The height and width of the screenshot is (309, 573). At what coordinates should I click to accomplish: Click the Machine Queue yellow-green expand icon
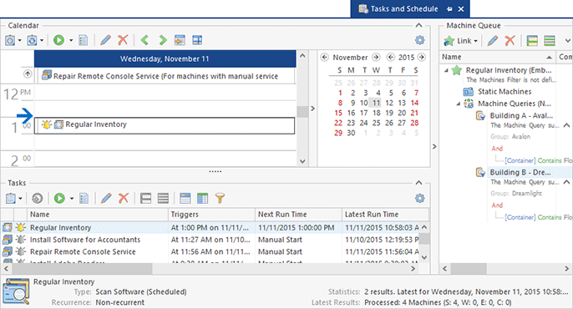(x=532, y=41)
